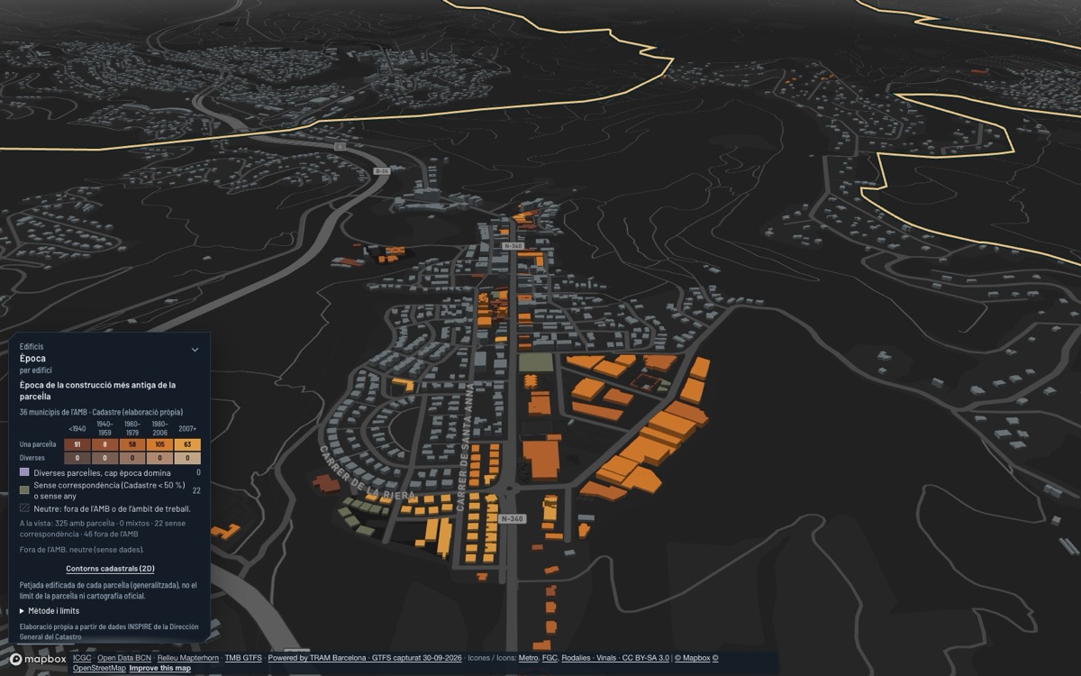
Task: Open the OpenStreetMap attribution link
Action: click(x=99, y=668)
